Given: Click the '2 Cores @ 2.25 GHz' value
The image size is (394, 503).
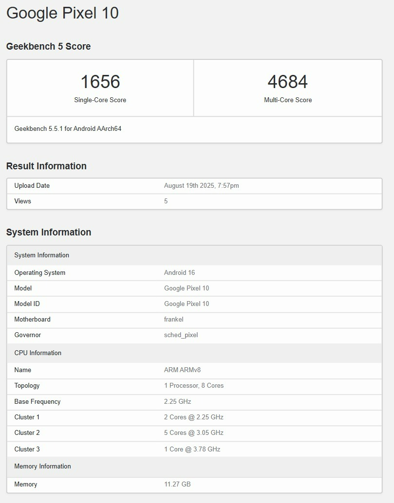Looking at the screenshot, I should (194, 417).
